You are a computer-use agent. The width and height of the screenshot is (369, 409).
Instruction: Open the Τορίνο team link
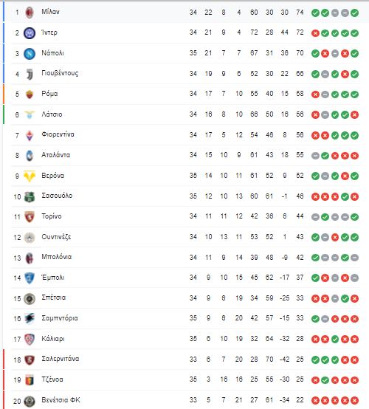[52, 216]
